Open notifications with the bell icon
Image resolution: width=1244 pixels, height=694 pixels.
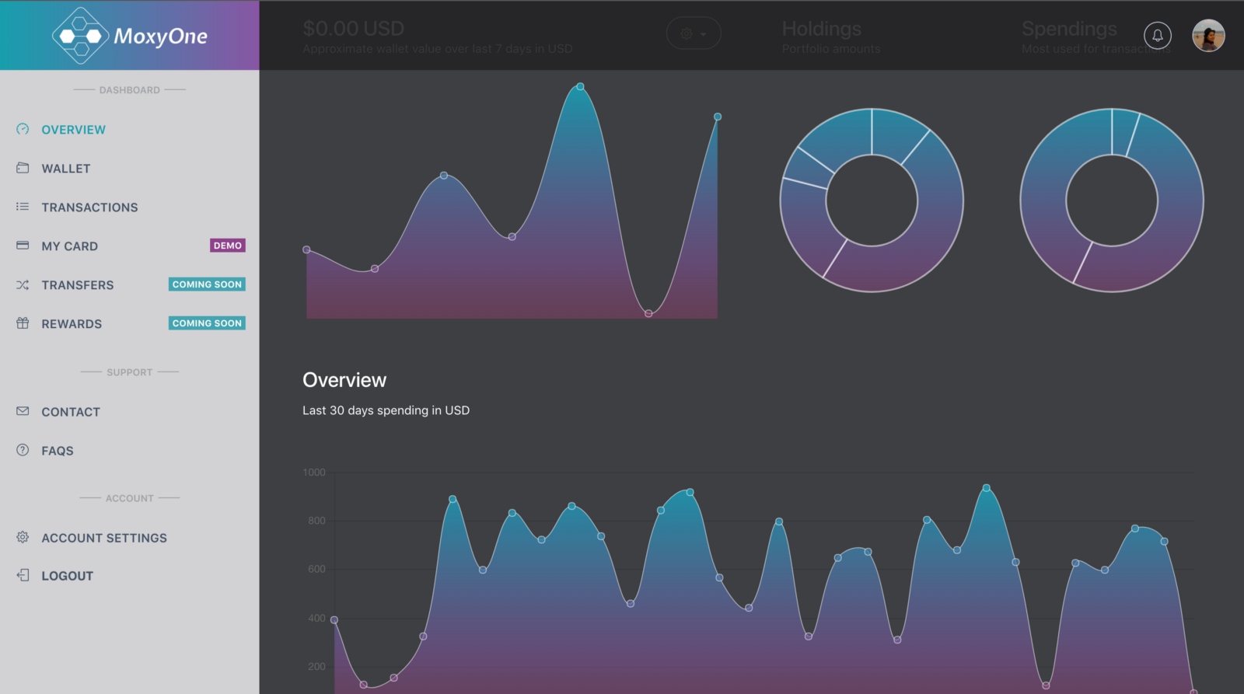1158,35
